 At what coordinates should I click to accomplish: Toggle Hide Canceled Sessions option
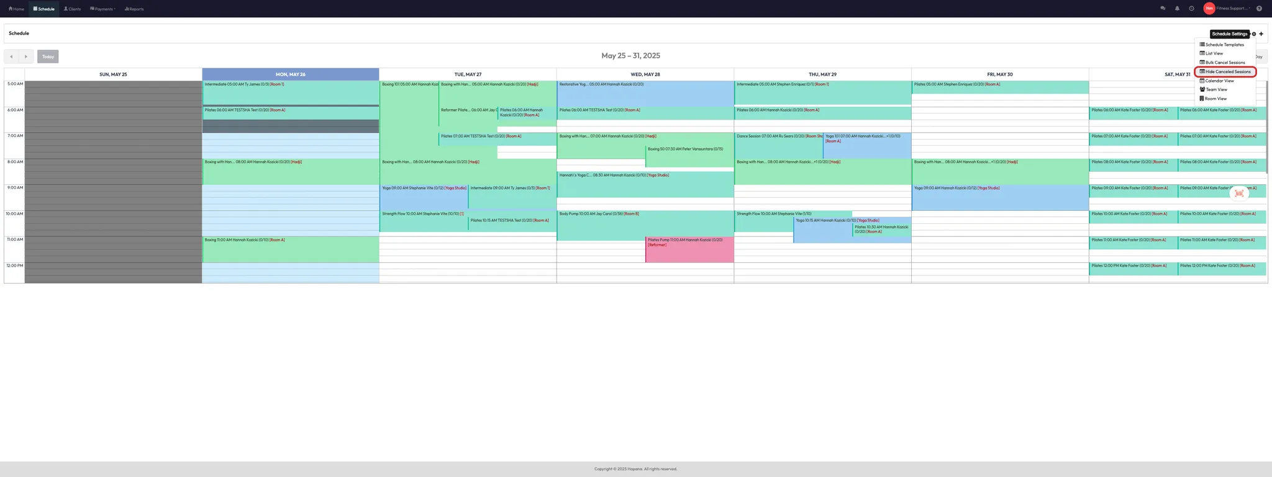[1225, 72]
